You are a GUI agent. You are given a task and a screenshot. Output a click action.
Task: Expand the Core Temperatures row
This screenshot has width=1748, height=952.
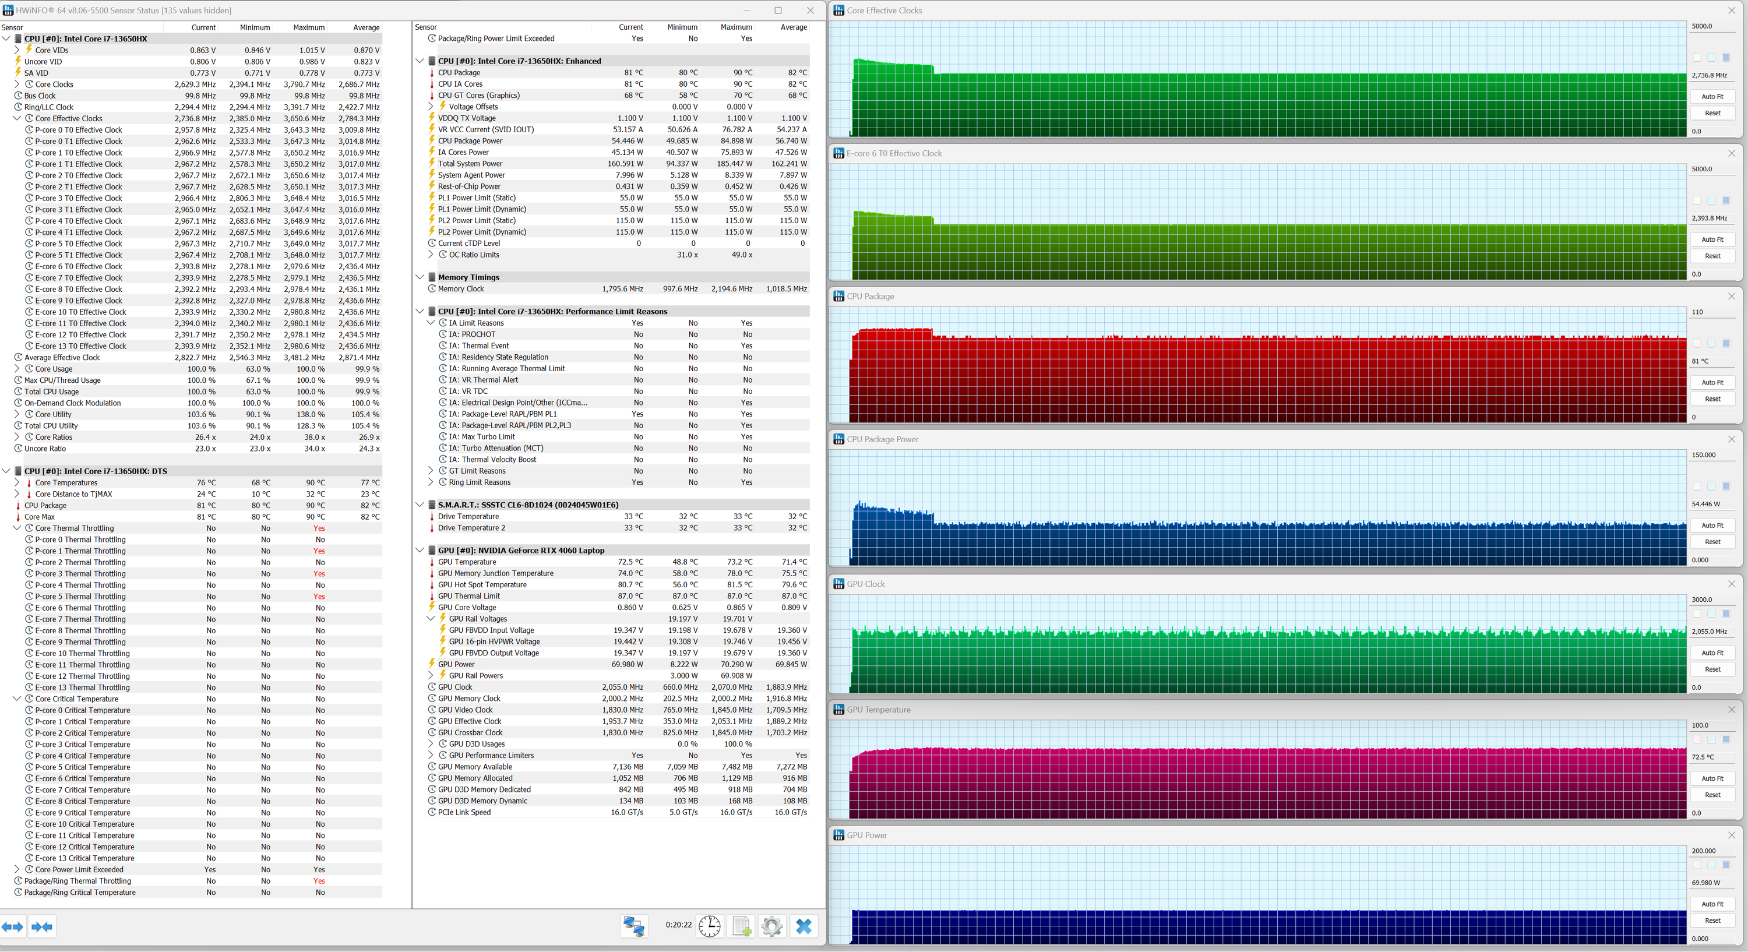click(x=17, y=482)
